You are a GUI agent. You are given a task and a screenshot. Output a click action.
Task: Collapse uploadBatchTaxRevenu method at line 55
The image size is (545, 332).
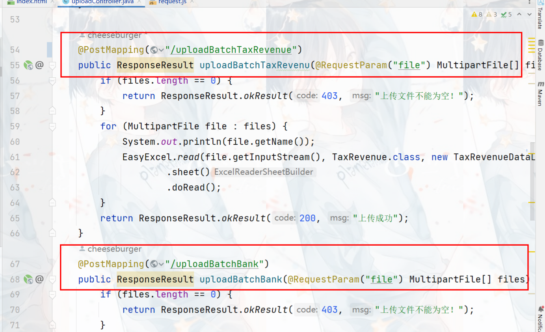click(x=52, y=66)
